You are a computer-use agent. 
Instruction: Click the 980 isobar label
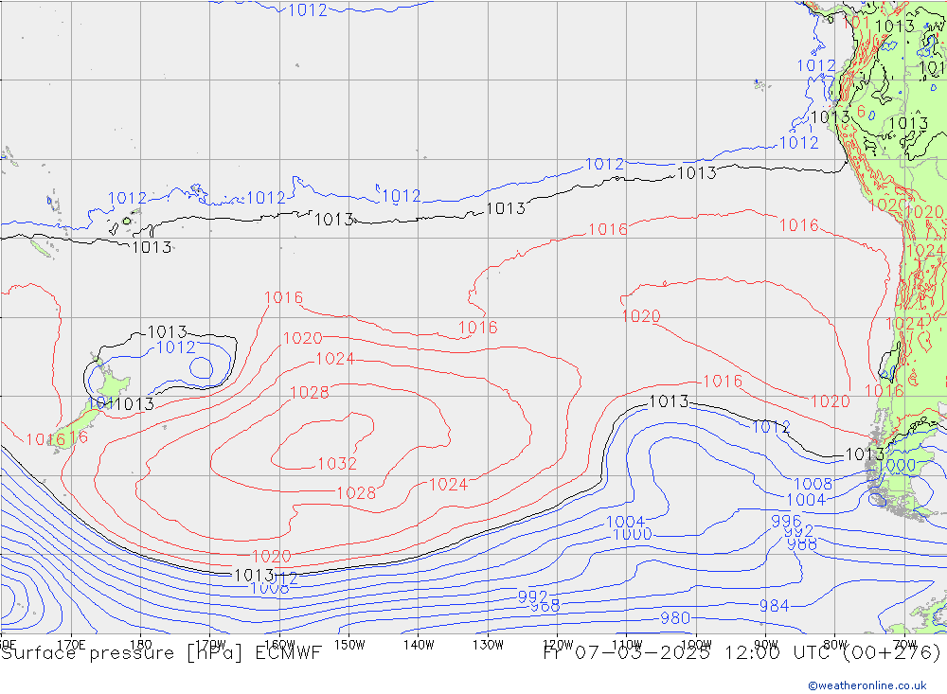click(x=674, y=618)
